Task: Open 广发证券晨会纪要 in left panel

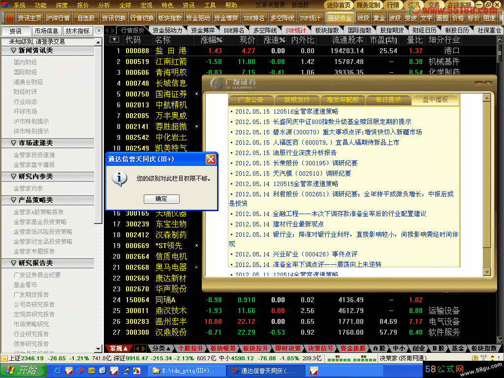Action: pos(37,275)
